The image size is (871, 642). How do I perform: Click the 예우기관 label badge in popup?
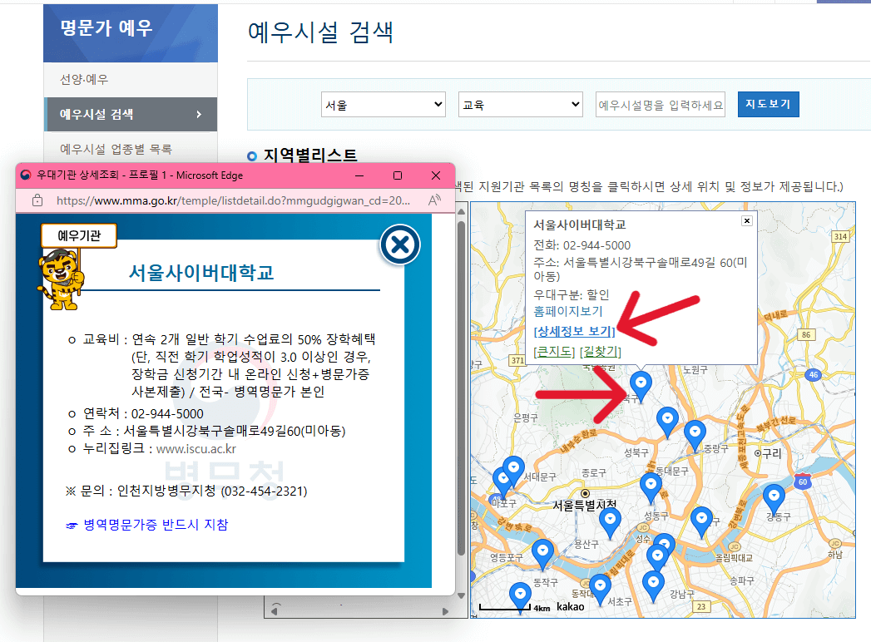coord(79,236)
